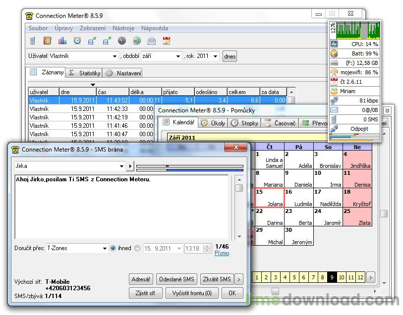Open the mail envelope toolbar icon
The height and width of the screenshot is (315, 403).
(152, 41)
